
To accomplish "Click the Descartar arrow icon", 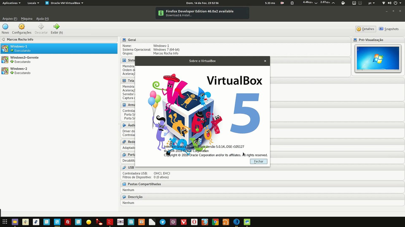I will (x=41, y=26).
